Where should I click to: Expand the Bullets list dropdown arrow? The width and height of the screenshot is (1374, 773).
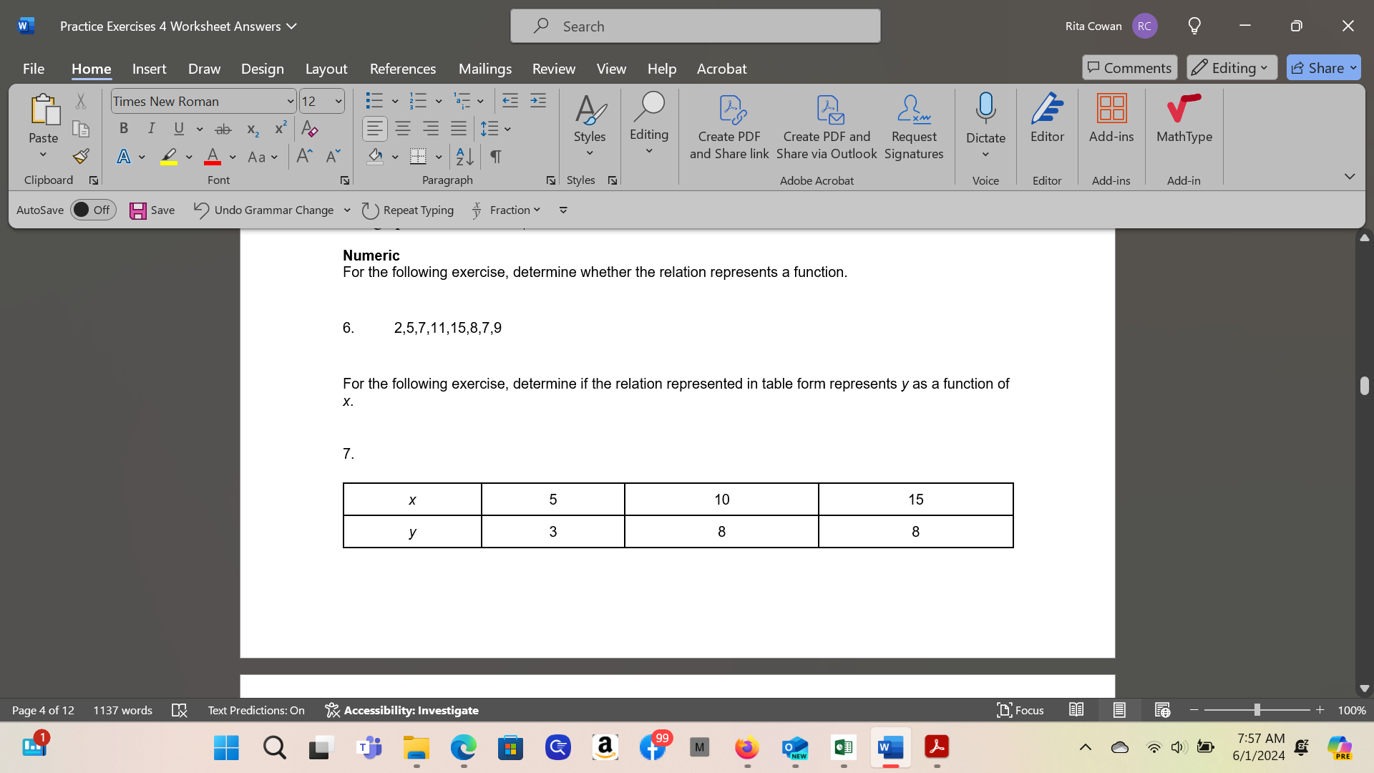click(x=395, y=102)
